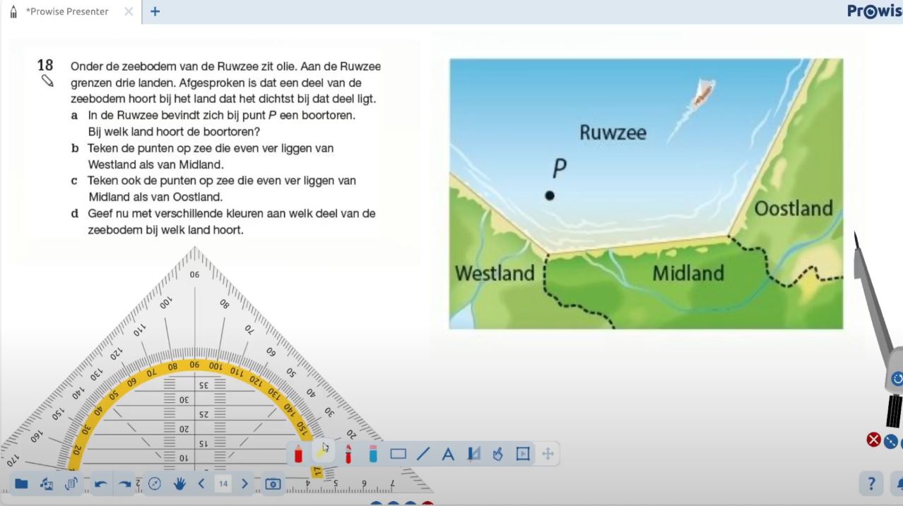Click the selection frame tool

point(523,454)
